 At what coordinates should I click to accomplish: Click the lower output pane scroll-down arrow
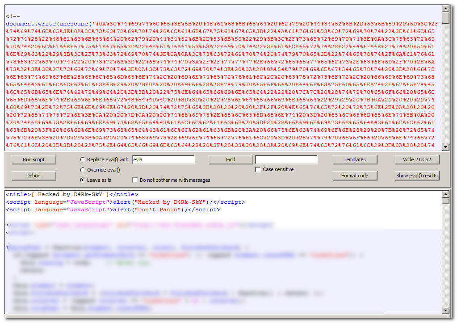[x=446, y=310]
